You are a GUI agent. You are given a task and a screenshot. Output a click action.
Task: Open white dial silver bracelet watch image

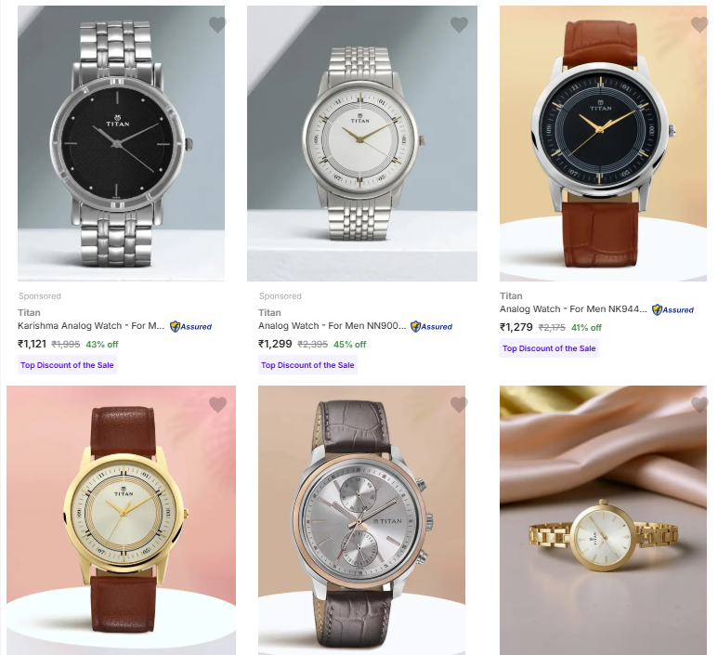click(362, 143)
